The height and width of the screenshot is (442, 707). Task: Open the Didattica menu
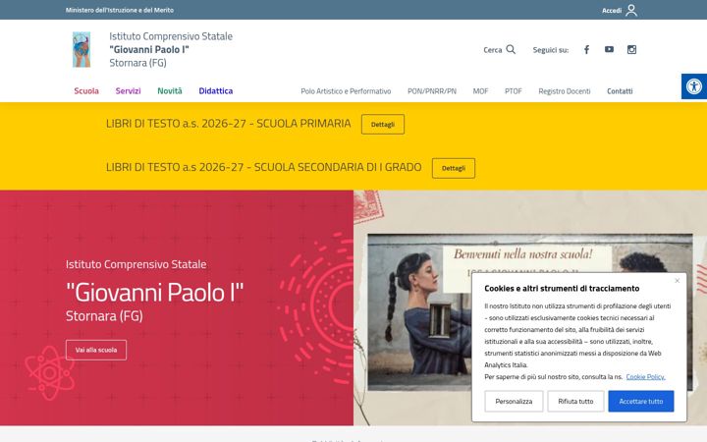point(215,91)
